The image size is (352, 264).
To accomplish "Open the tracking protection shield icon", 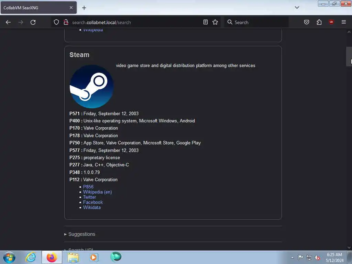I will (56, 22).
